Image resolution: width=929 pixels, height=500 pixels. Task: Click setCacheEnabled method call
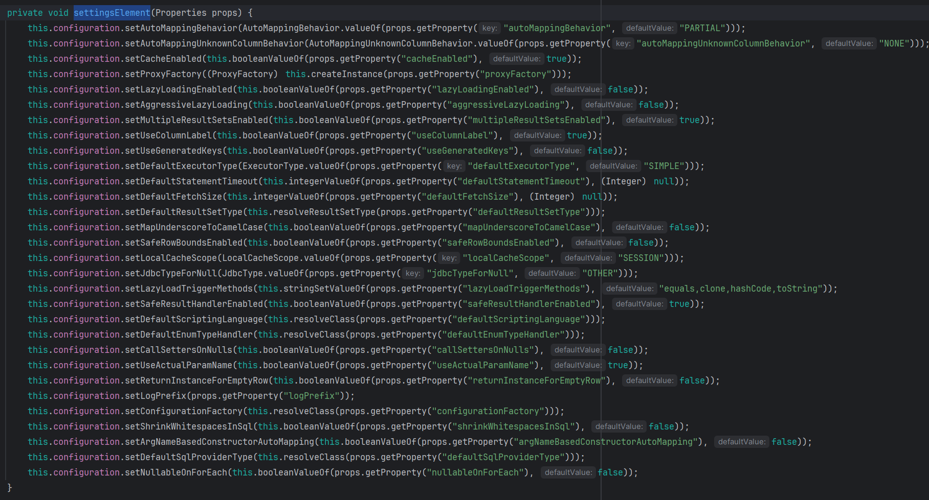click(x=163, y=59)
